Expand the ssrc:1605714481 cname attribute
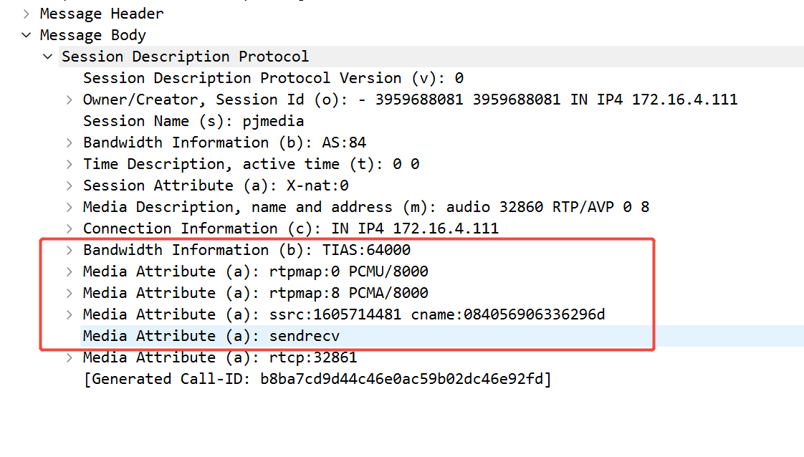804x457 pixels. click(70, 315)
